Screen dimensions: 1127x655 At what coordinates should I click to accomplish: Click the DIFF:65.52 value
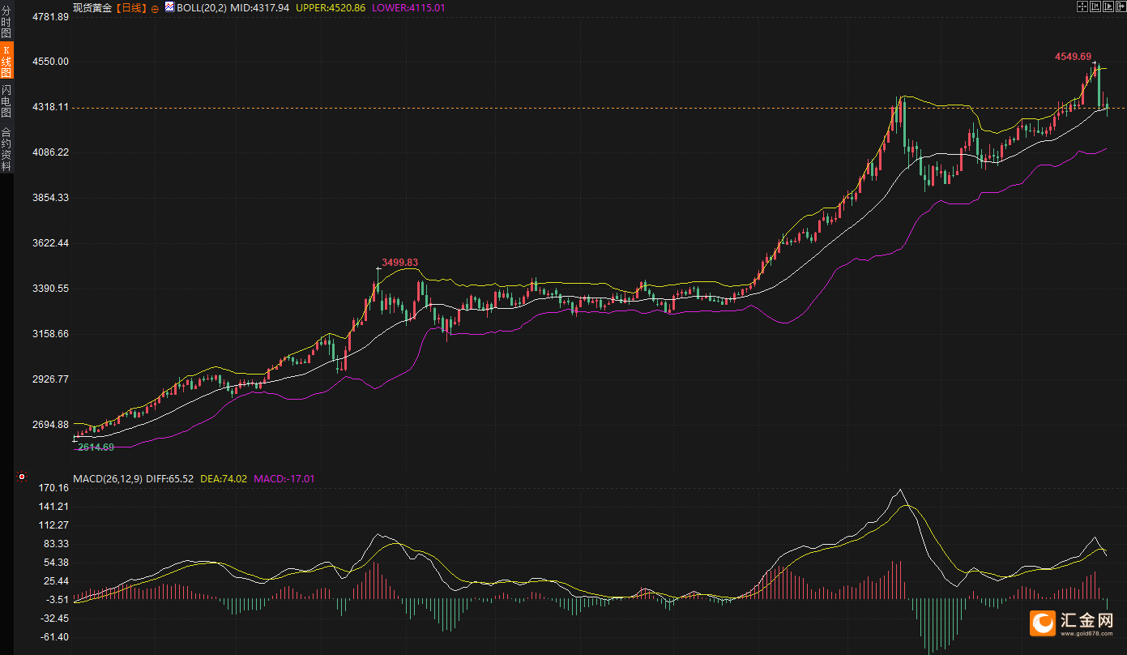click(170, 479)
